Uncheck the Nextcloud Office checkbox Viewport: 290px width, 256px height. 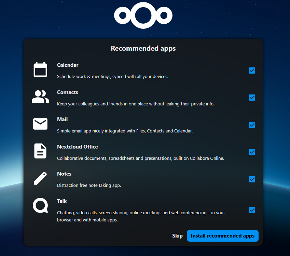[x=252, y=152]
